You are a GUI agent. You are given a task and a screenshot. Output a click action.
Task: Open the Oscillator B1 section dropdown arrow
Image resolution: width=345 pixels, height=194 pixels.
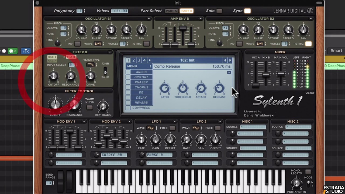point(149,19)
